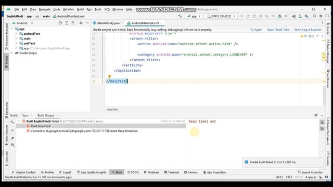333x187 pixels.
Task: Toggle soft-wrap icon in build output
Action: pyautogui.click(x=322, y=123)
